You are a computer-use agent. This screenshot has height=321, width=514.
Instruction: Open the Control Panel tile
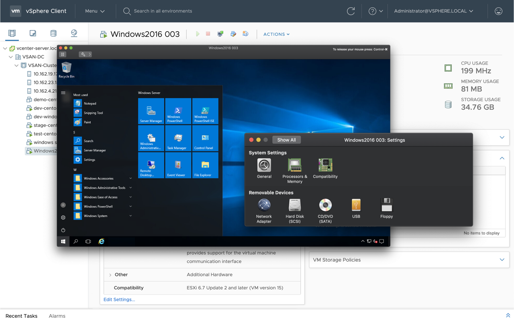pyautogui.click(x=205, y=138)
